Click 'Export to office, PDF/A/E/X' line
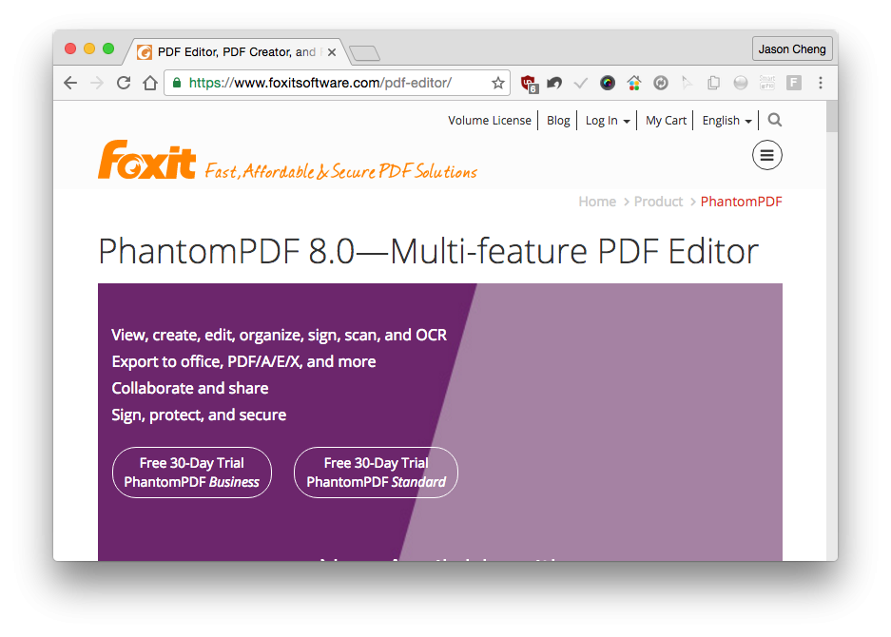The width and height of the screenshot is (891, 637). [x=243, y=362]
